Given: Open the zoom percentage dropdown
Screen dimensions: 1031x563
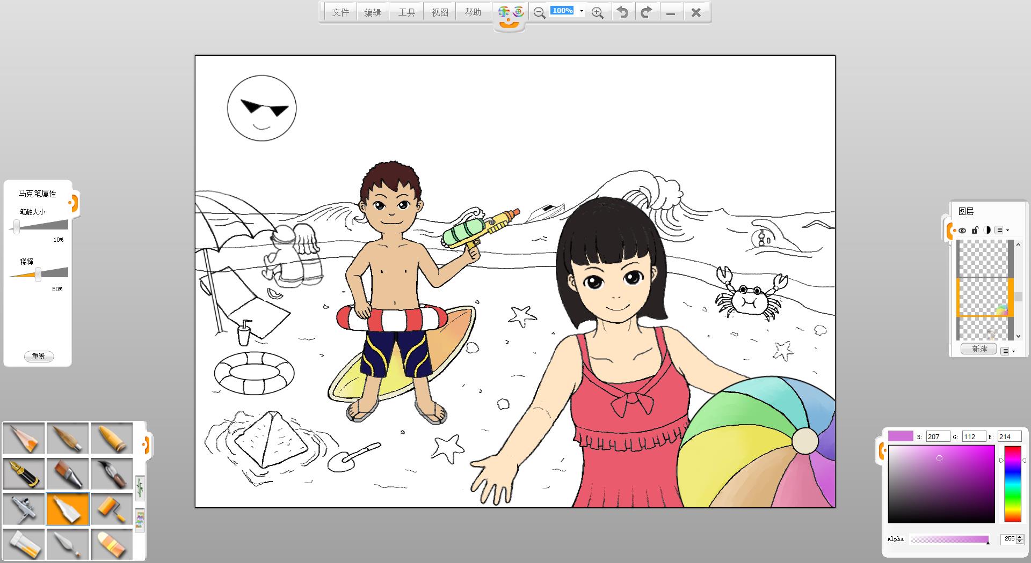Looking at the screenshot, I should point(582,11).
